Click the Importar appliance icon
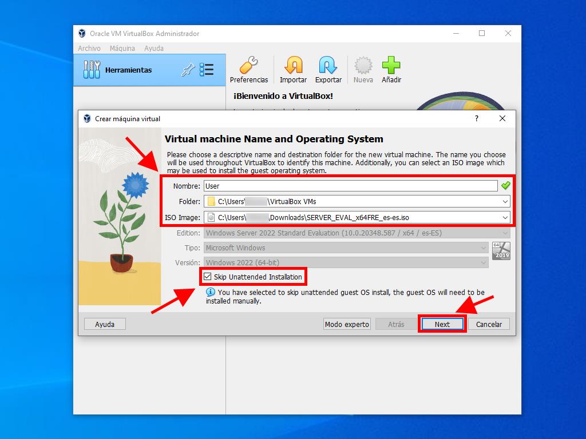Image resolution: width=586 pixels, height=439 pixels. (x=293, y=66)
